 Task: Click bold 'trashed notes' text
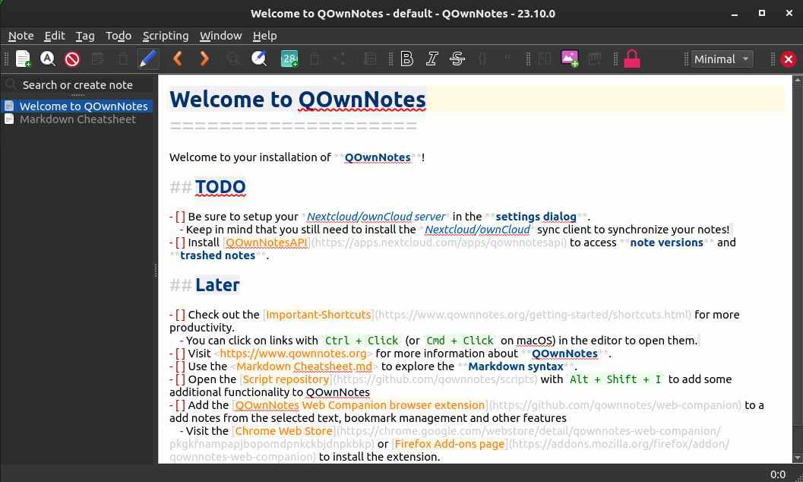tap(217, 255)
